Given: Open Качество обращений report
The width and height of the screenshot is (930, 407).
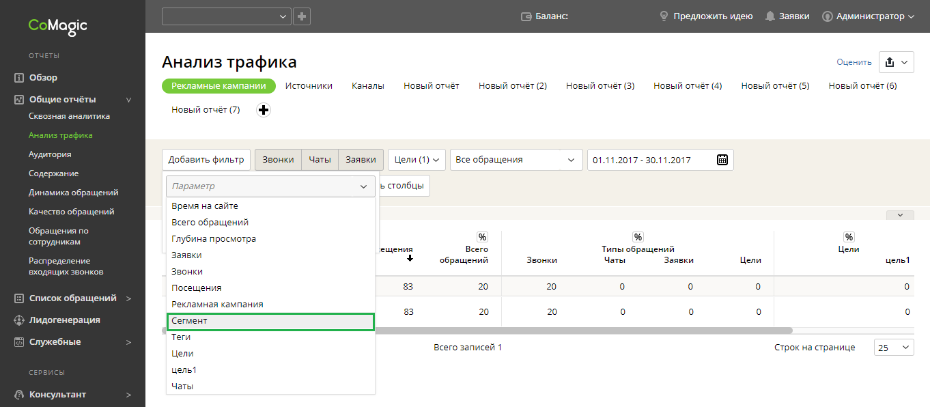Looking at the screenshot, I should 71,212.
